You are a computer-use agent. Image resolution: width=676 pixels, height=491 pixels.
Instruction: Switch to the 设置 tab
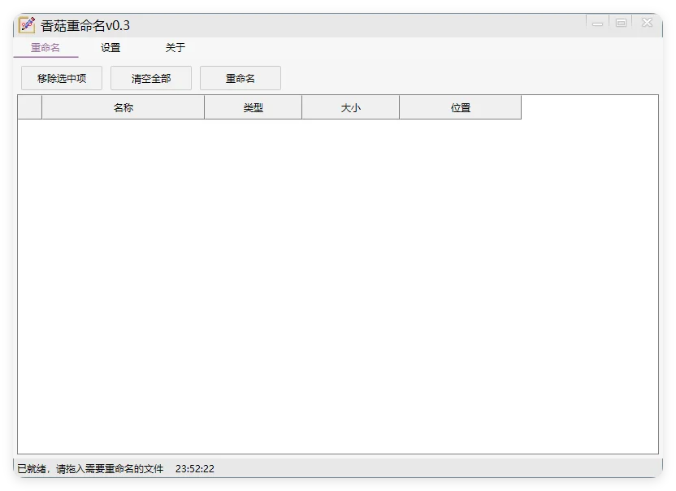point(110,48)
